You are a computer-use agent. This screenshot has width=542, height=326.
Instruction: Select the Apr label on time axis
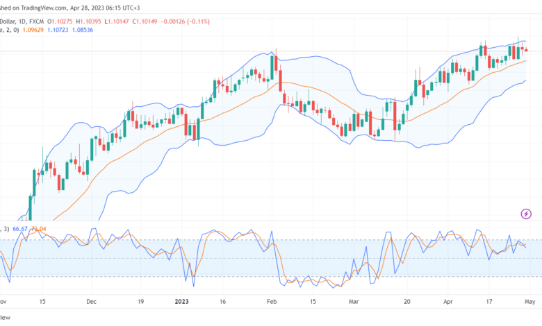(x=448, y=302)
